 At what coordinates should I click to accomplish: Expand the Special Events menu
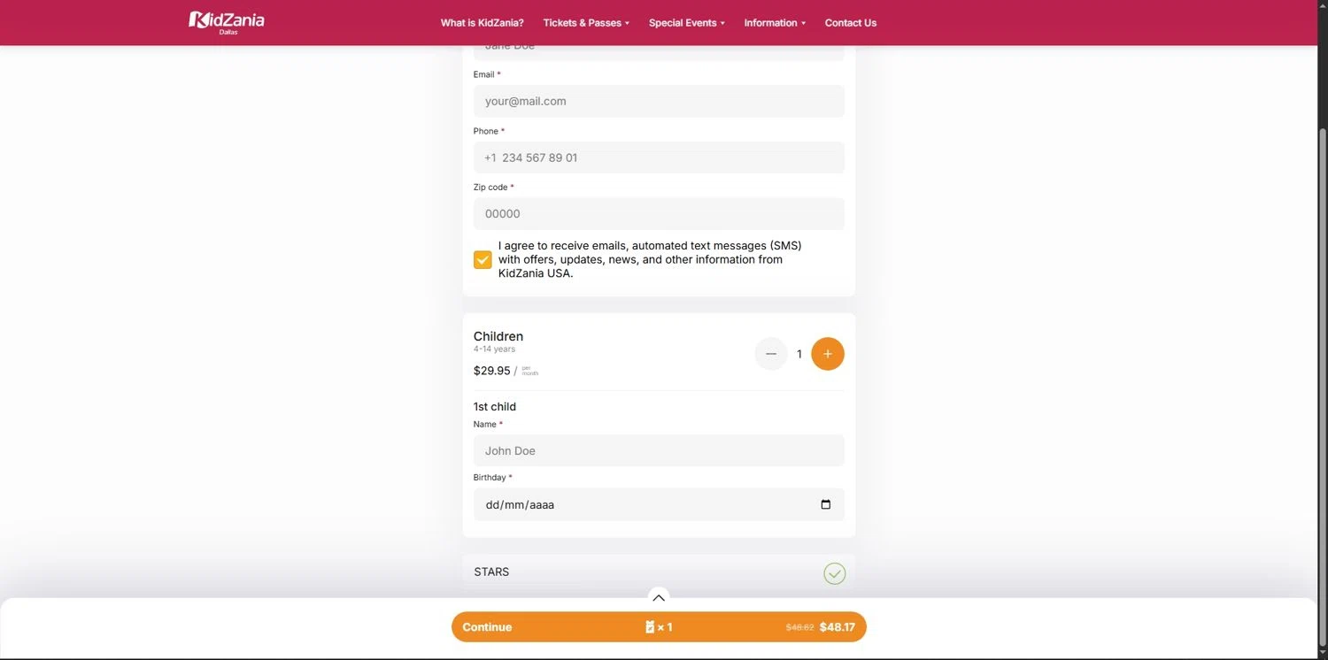pyautogui.click(x=686, y=23)
